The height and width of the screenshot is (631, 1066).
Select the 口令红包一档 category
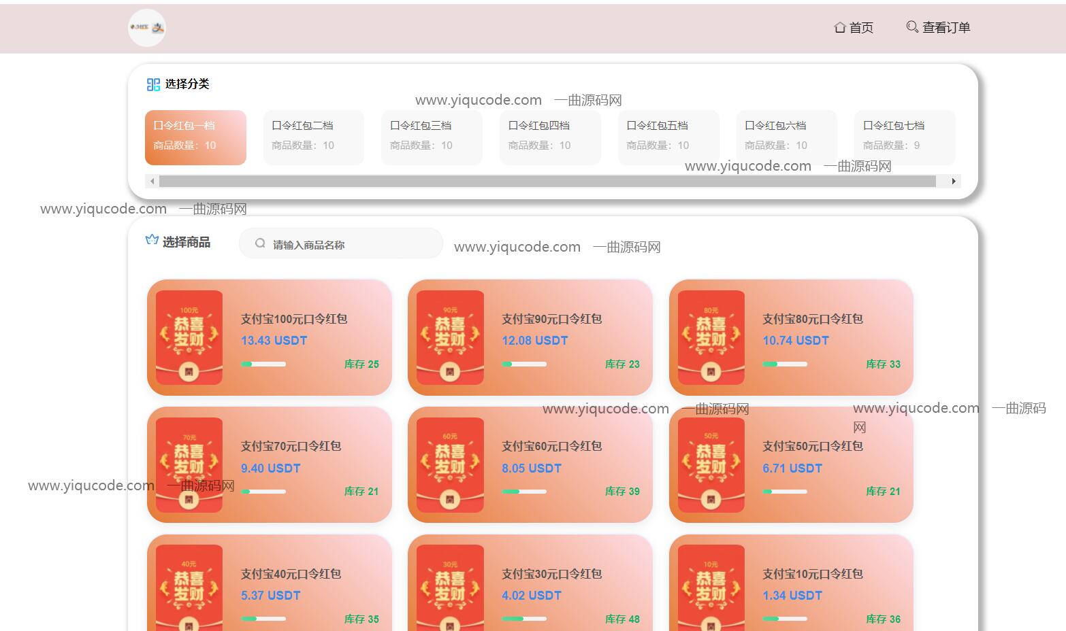pos(195,137)
